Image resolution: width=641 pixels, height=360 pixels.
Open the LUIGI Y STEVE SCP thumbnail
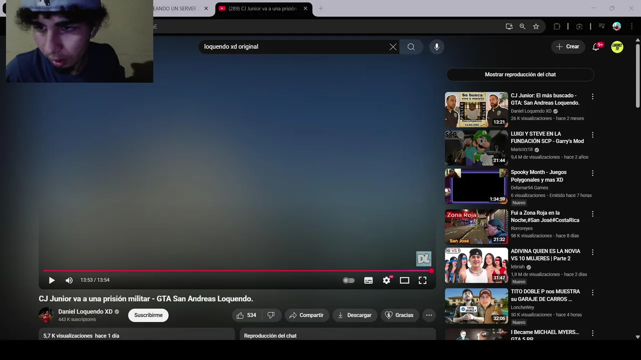coord(476,148)
